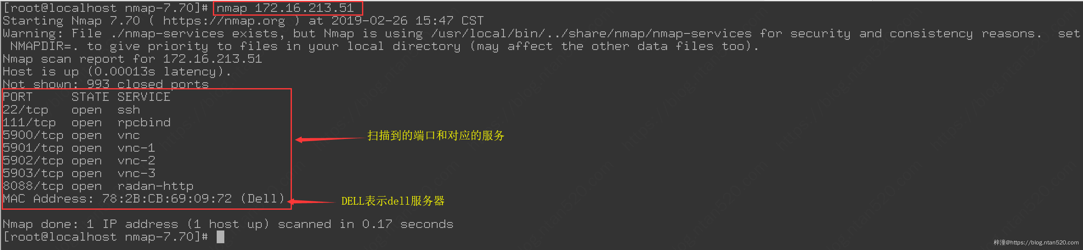Image resolution: width=1083 pixels, height=250 pixels.
Task: Click the 8088/tcp radan-http entry
Action: [x=98, y=186]
